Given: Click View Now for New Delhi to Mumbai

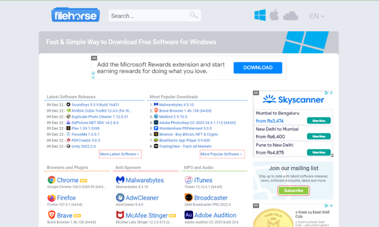Looking at the screenshot, I should tap(318, 136).
